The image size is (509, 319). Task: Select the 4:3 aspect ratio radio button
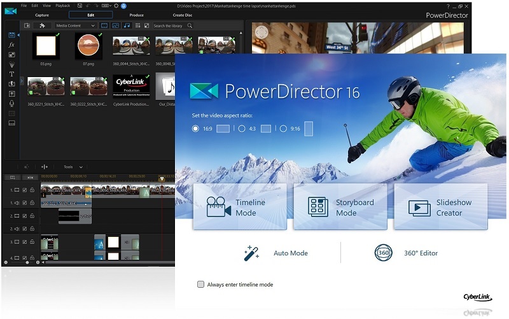click(x=242, y=129)
